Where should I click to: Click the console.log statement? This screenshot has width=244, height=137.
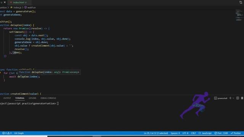click(x=42, y=39)
